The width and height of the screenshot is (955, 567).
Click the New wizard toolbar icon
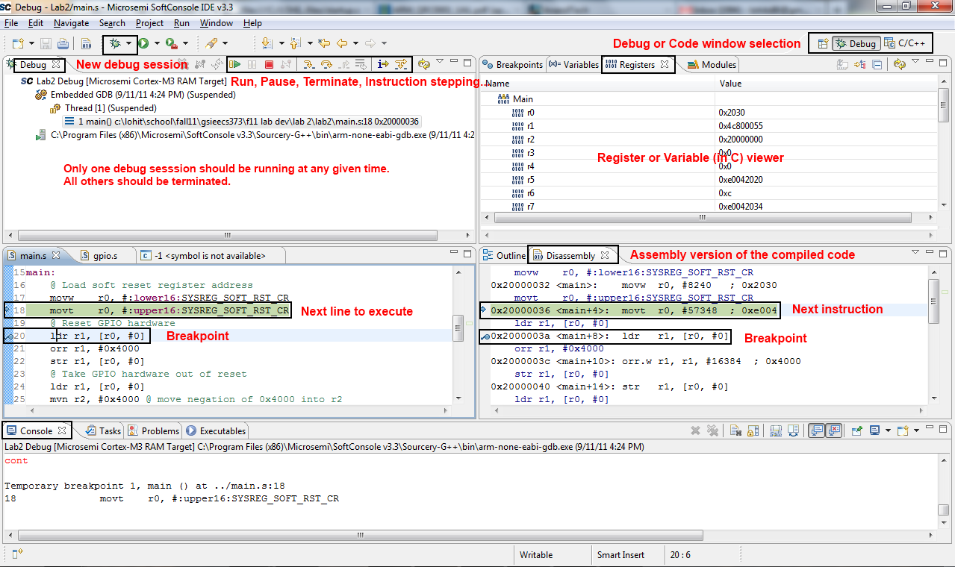click(x=18, y=43)
